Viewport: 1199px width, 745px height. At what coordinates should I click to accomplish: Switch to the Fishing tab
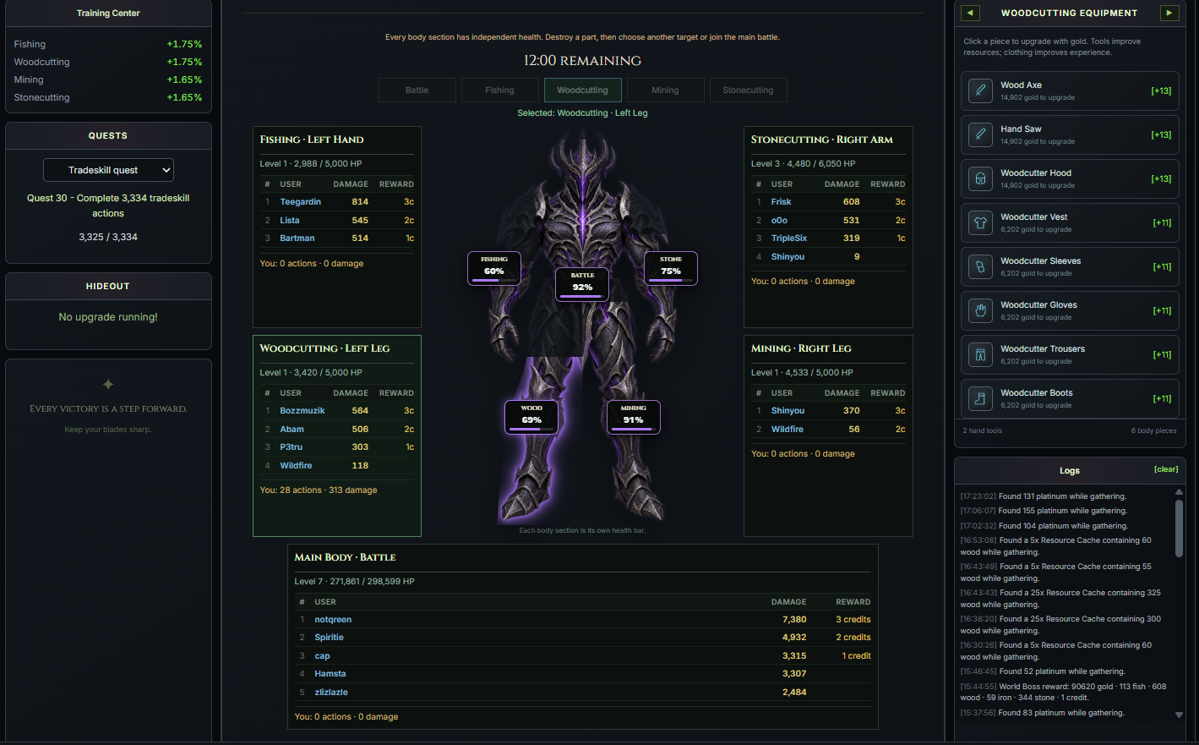click(x=499, y=90)
